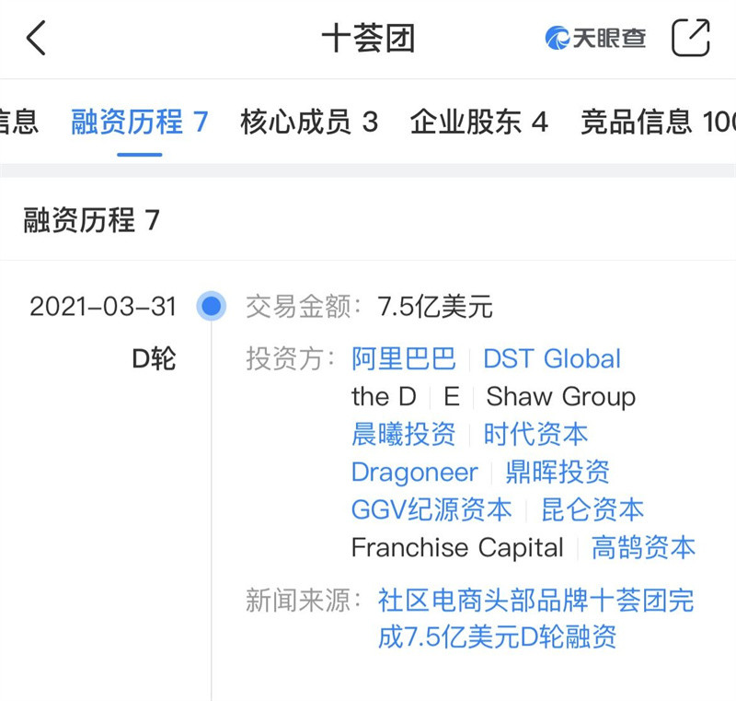Open the Dragoneer investor link

point(415,472)
